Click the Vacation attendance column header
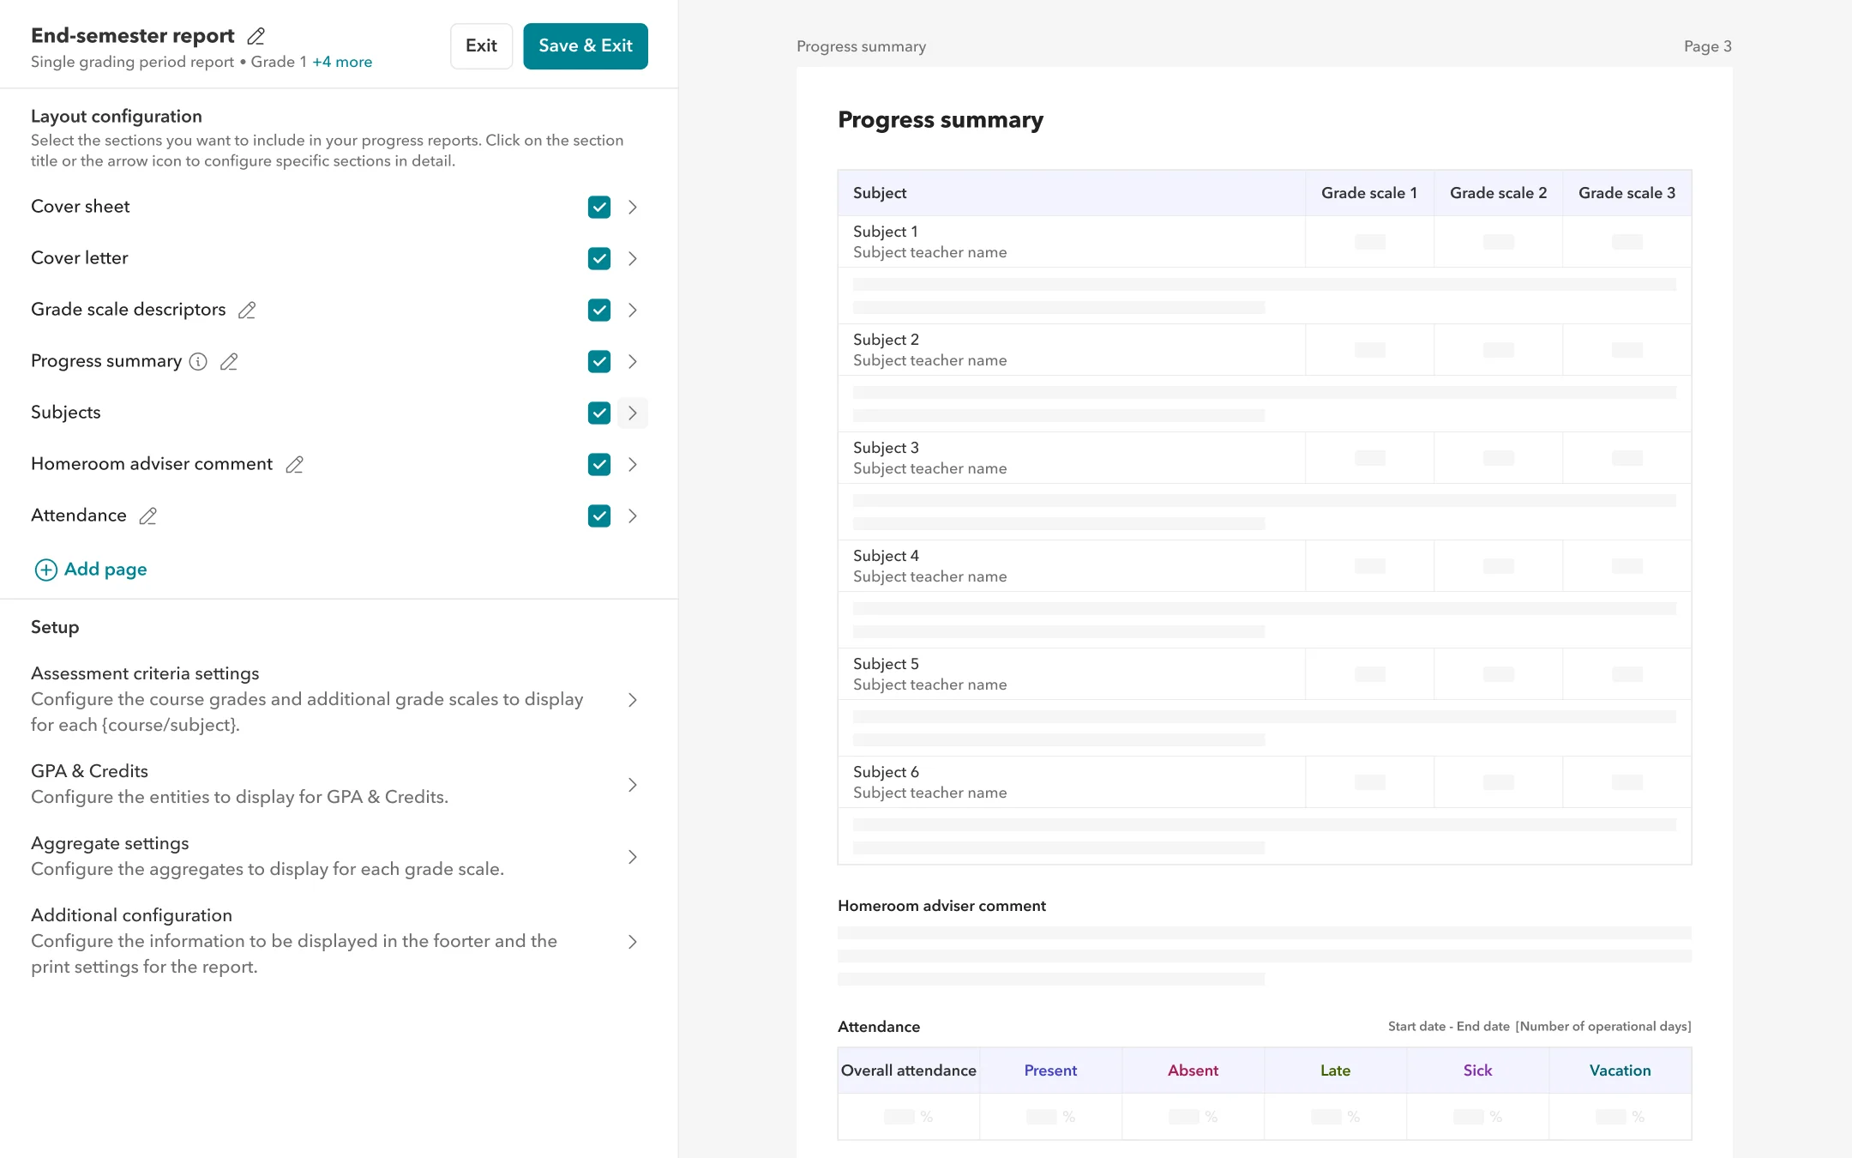 pyautogui.click(x=1620, y=1071)
